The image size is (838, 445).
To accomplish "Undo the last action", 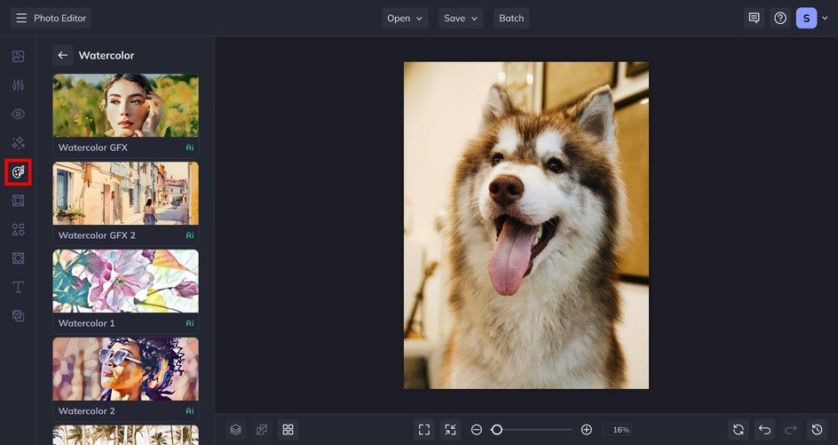I will [764, 430].
